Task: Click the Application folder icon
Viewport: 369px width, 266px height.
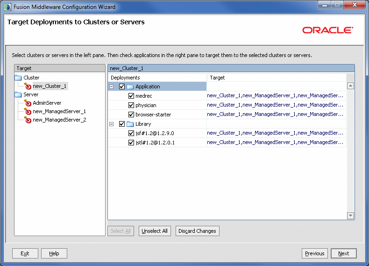Action: pos(130,86)
